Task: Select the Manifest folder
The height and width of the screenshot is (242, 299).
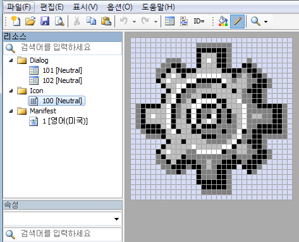Action: tap(43, 111)
